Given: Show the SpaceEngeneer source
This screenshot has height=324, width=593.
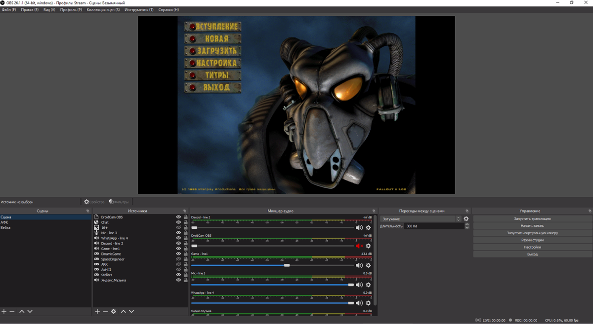Looking at the screenshot, I should click(178, 259).
